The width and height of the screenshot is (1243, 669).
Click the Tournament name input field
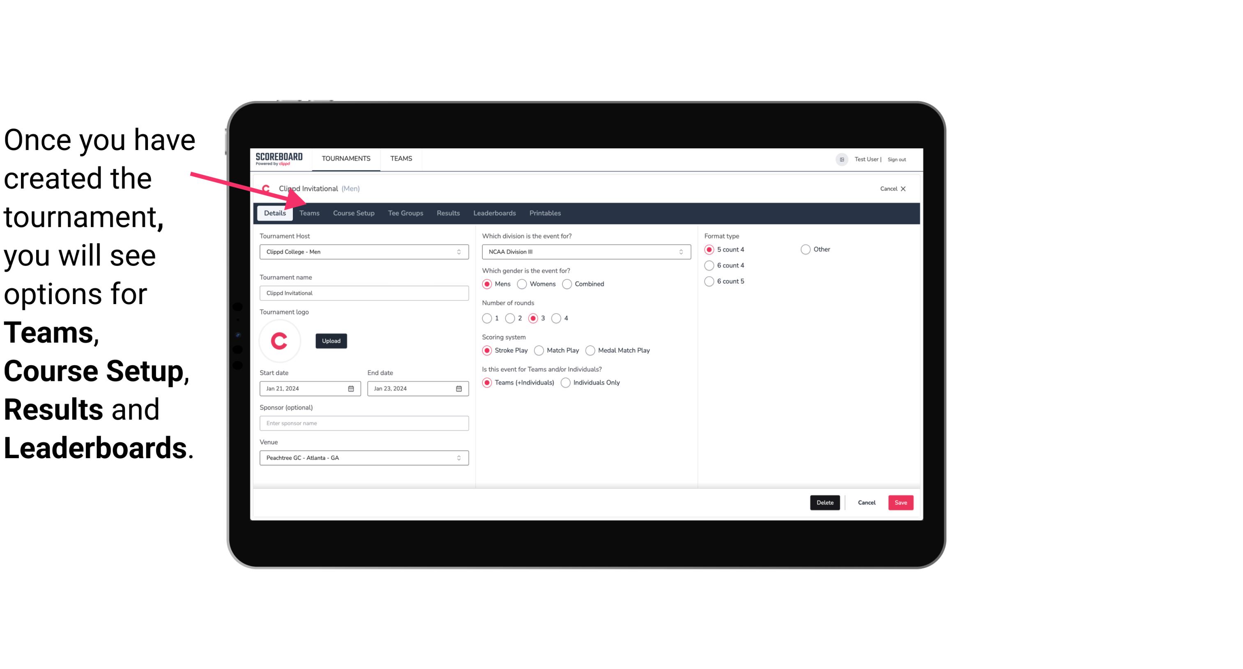(364, 293)
